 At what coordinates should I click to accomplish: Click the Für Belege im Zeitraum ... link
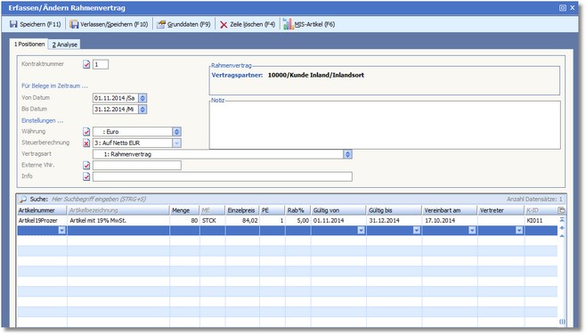tap(54, 86)
